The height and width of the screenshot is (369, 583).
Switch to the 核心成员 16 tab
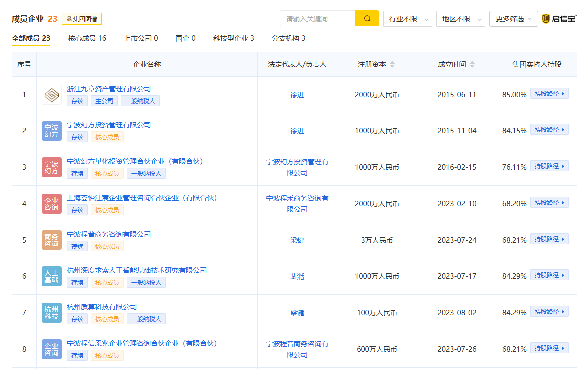tap(87, 38)
